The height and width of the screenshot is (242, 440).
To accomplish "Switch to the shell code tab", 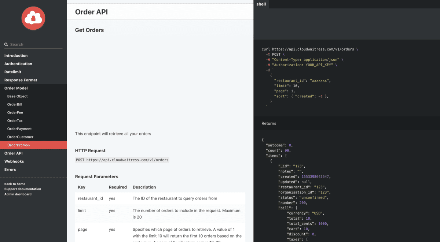I will [261, 4].
